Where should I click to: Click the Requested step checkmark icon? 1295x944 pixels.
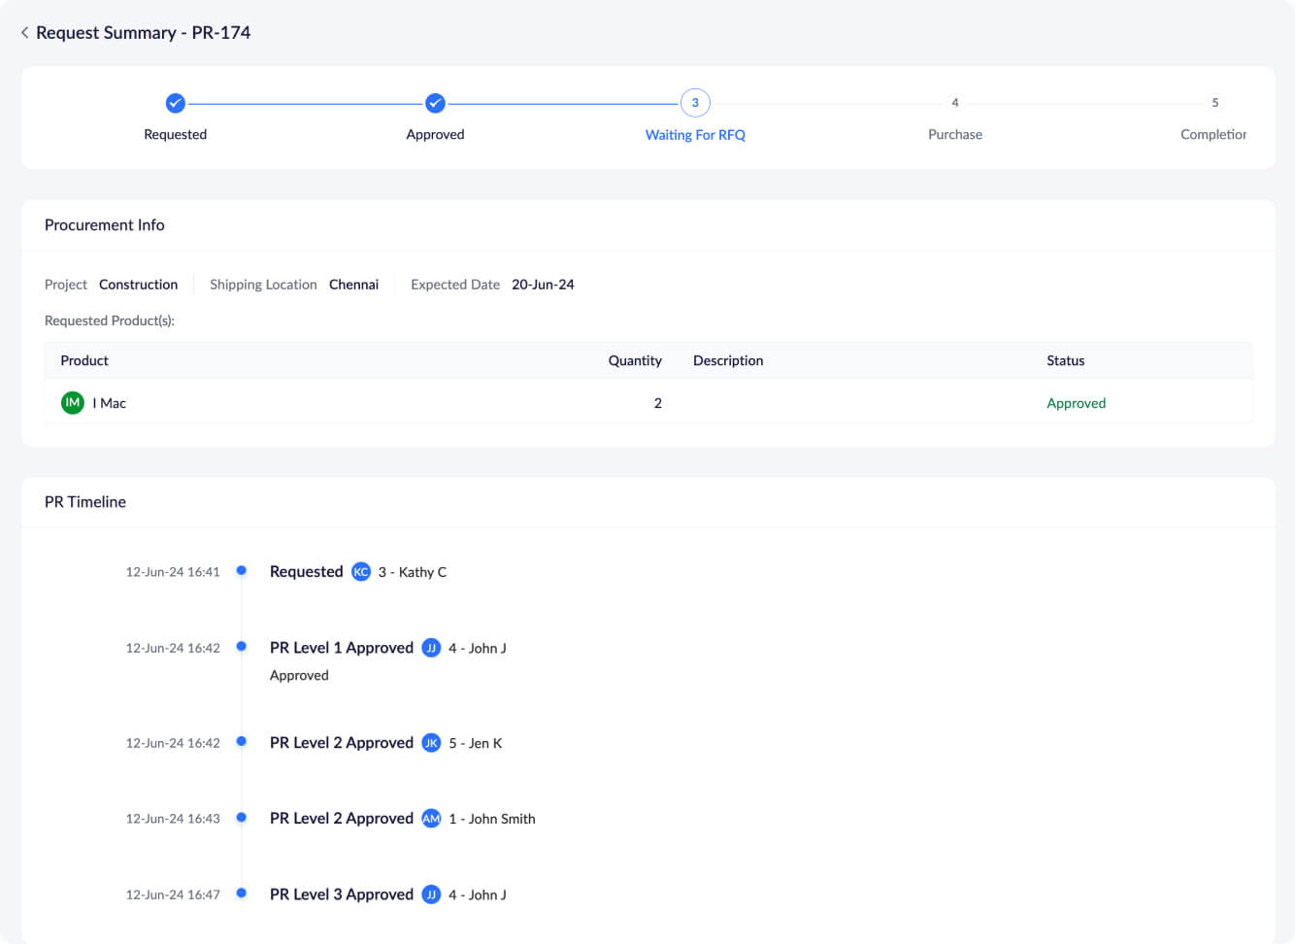pyautogui.click(x=176, y=103)
